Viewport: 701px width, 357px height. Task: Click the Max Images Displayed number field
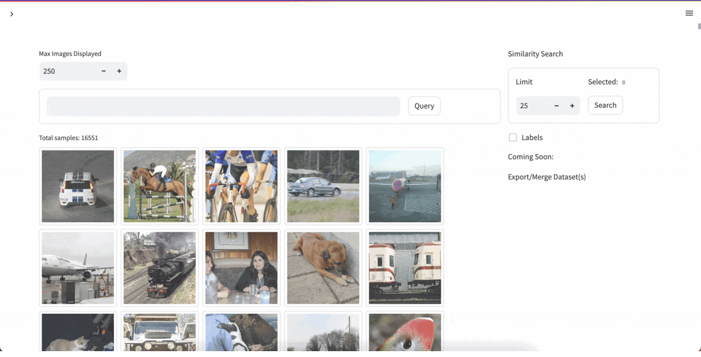(67, 71)
